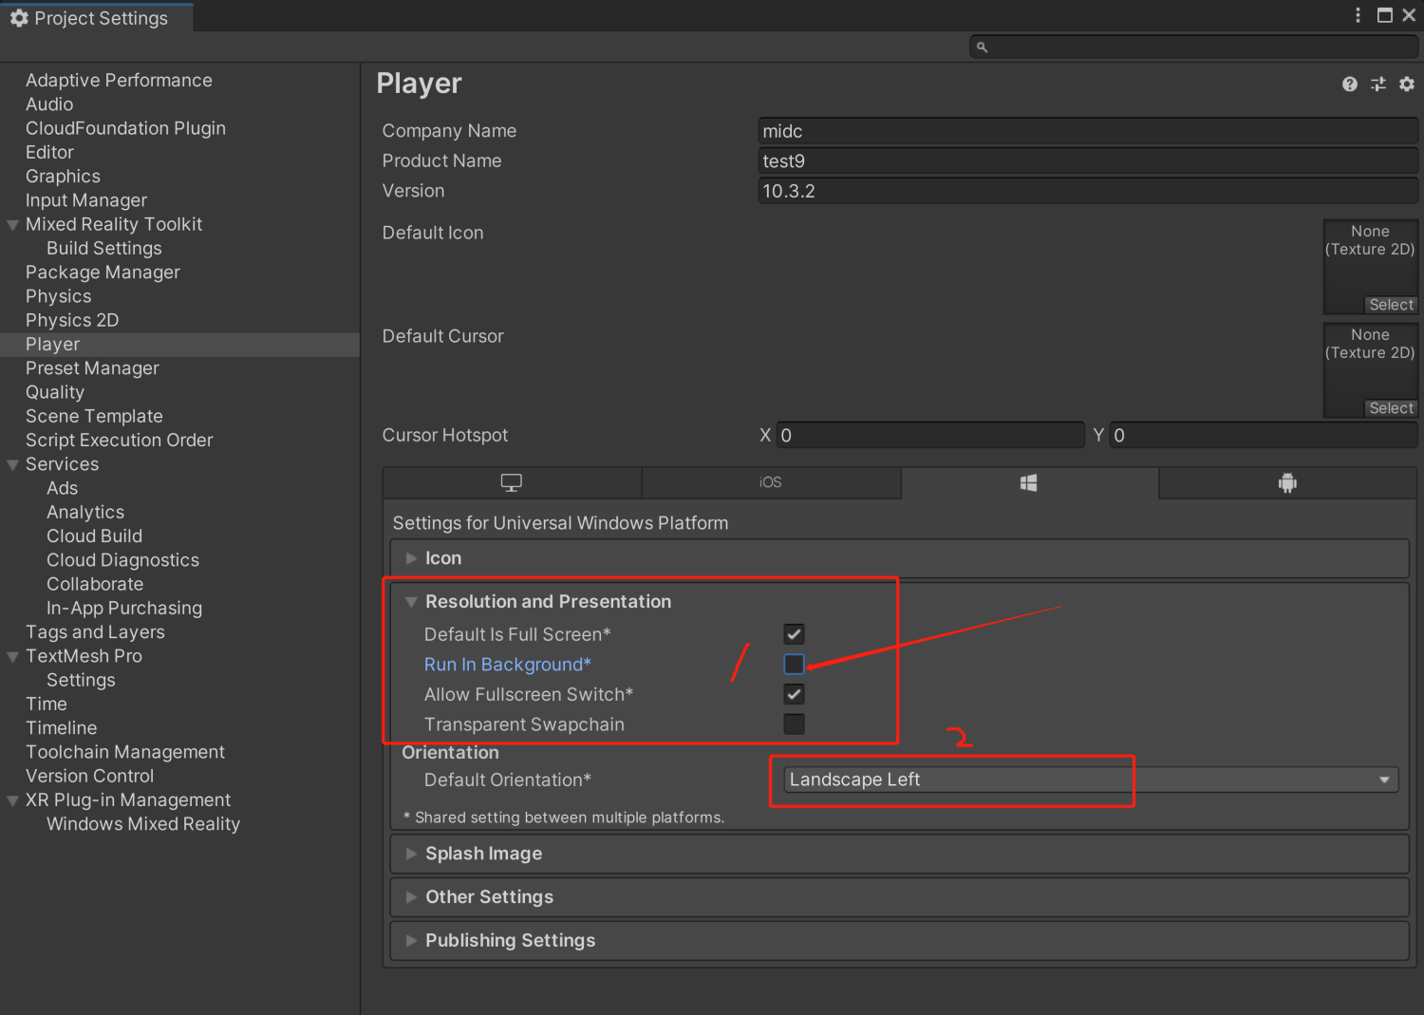
Task: Open Adaptive Performance settings
Action: [x=119, y=81]
